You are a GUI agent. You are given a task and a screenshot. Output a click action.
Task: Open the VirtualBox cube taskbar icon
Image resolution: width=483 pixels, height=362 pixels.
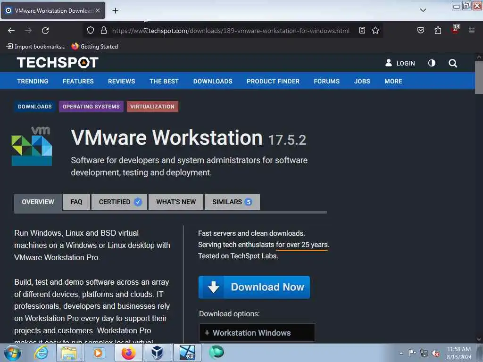click(x=158, y=353)
